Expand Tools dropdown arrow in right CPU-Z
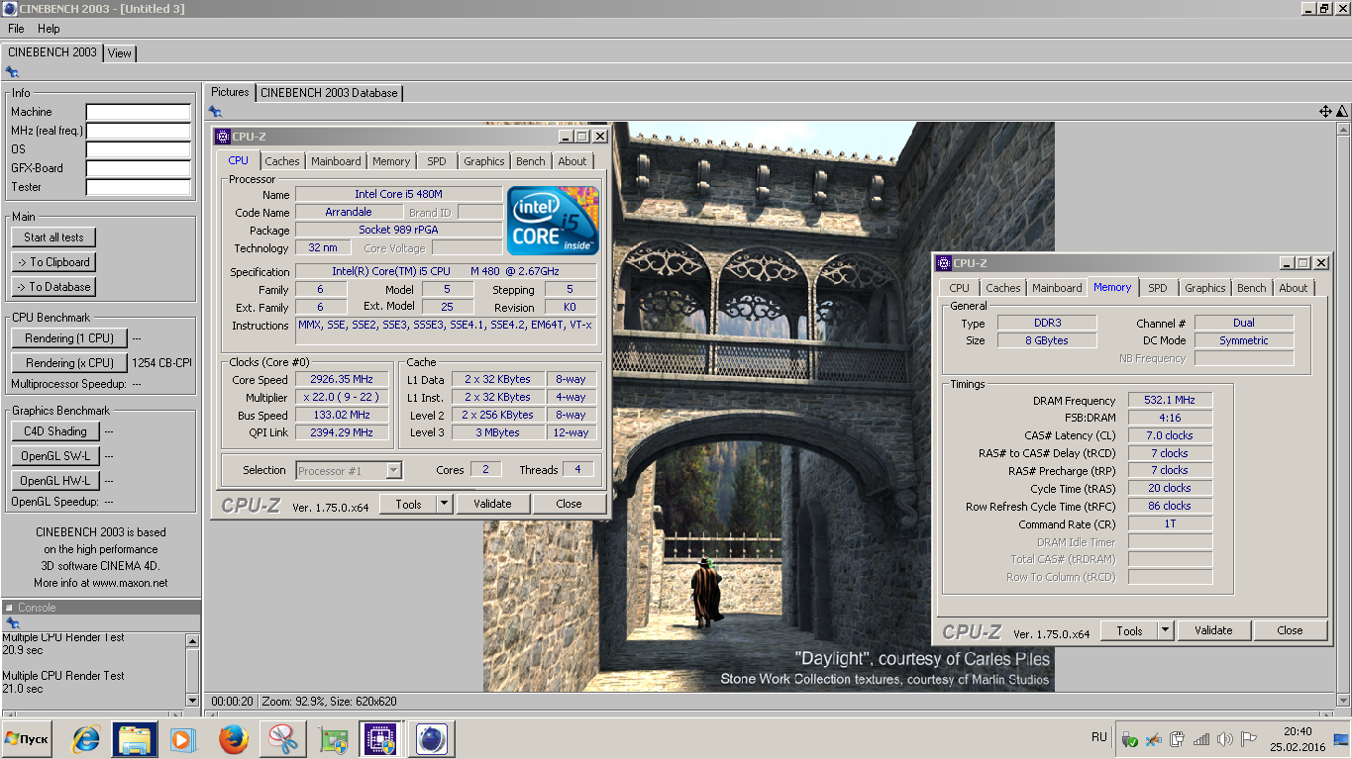Viewport: 1352px width, 759px height. tap(1166, 630)
